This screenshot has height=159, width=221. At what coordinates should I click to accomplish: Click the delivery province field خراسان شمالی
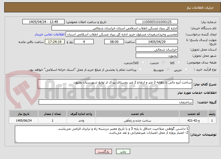tap(156, 49)
